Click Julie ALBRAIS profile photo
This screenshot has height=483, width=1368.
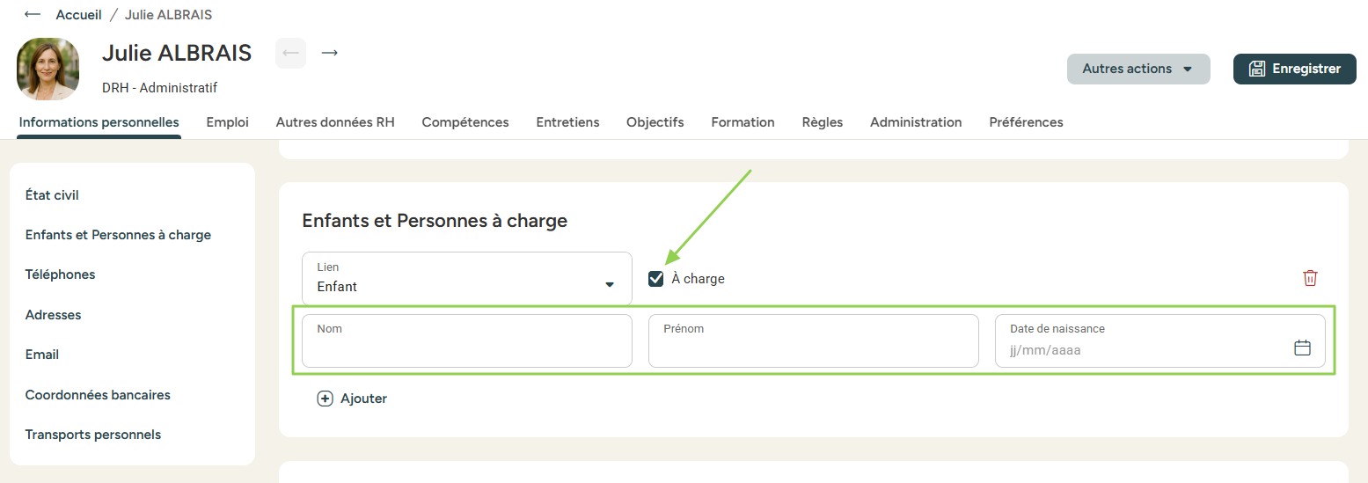(48, 69)
